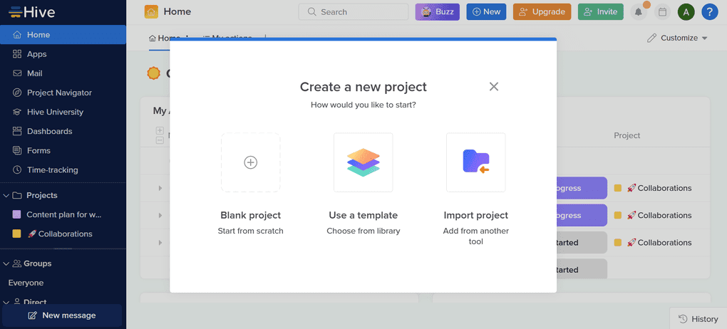Click the New message button
The width and height of the screenshot is (727, 329).
coord(62,315)
